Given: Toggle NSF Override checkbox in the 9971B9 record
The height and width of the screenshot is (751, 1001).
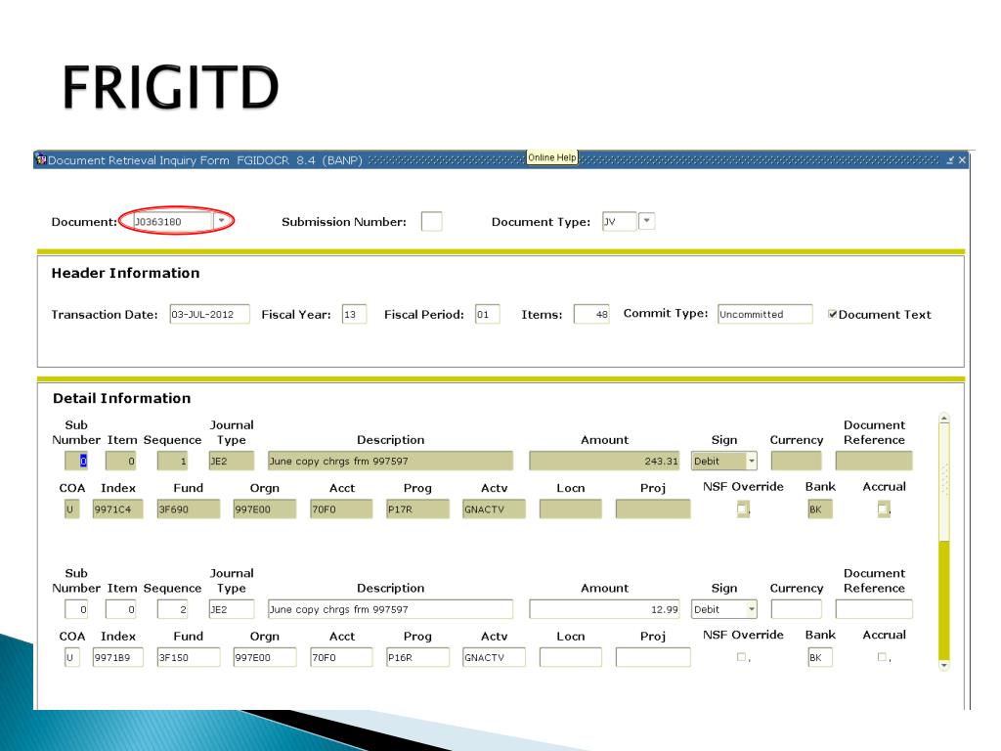Looking at the screenshot, I should click(741, 656).
